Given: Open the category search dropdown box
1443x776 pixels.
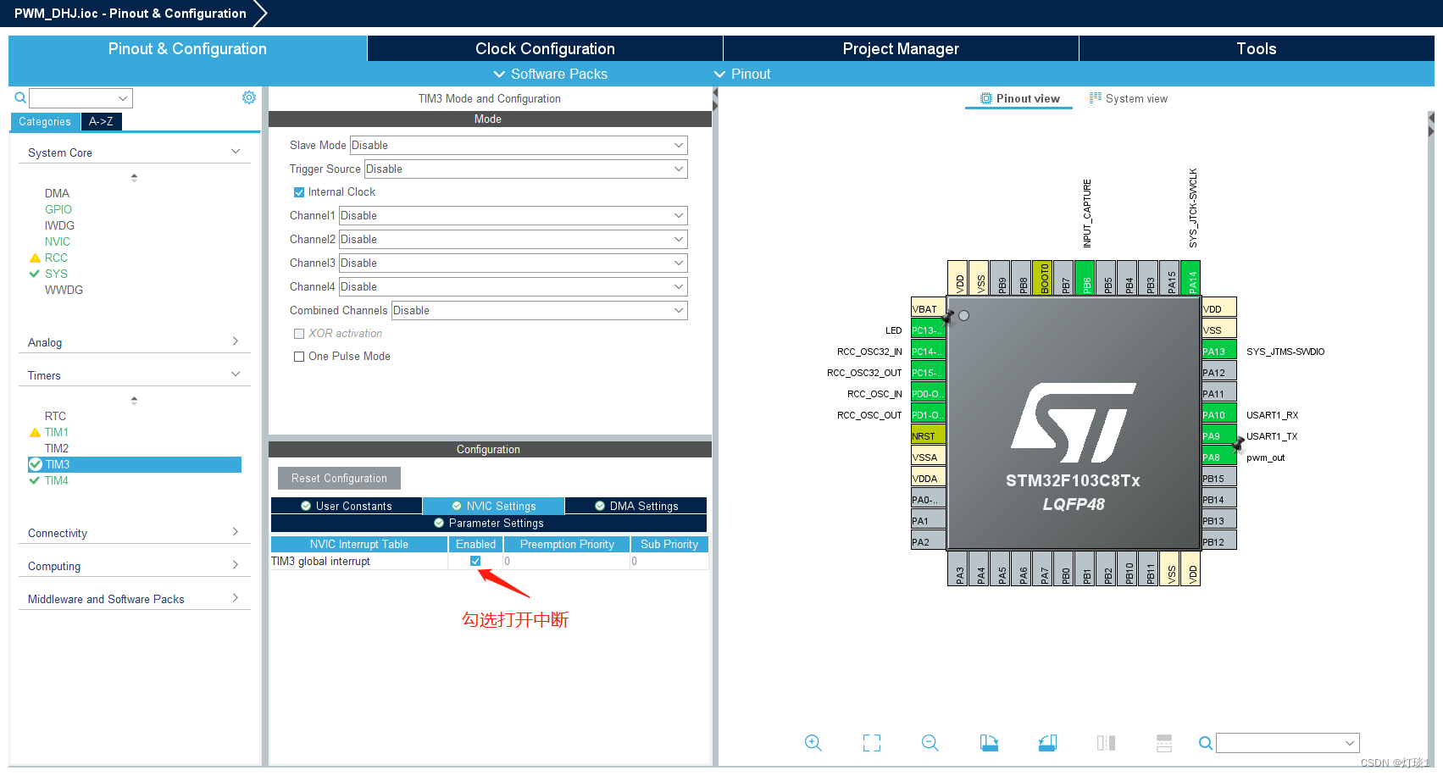Looking at the screenshot, I should (x=81, y=98).
